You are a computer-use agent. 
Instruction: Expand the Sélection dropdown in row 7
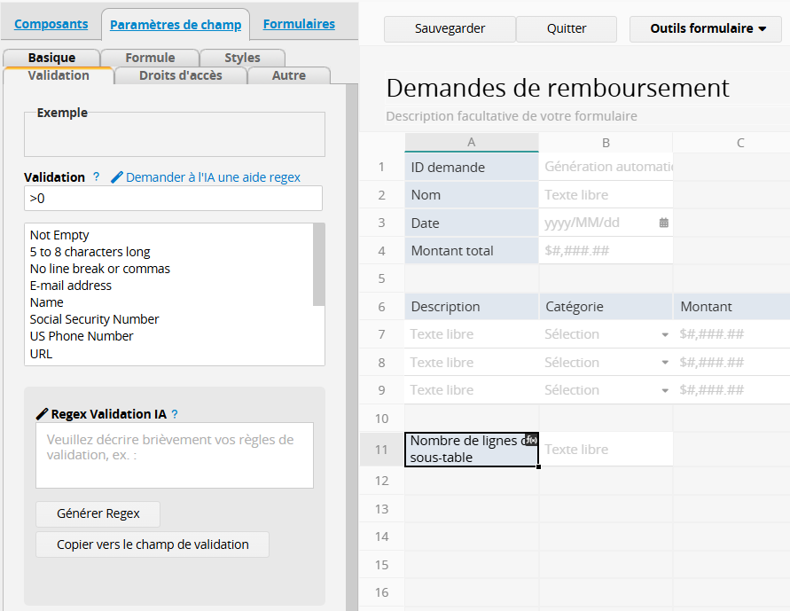665,335
